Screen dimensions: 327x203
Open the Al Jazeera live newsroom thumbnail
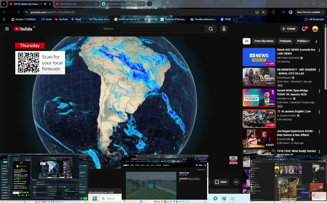(x=259, y=118)
